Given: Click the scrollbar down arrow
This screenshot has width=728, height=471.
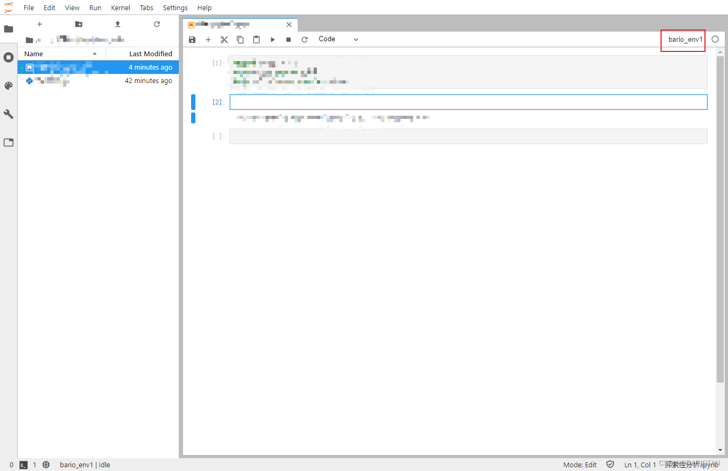Looking at the screenshot, I should coord(720,450).
